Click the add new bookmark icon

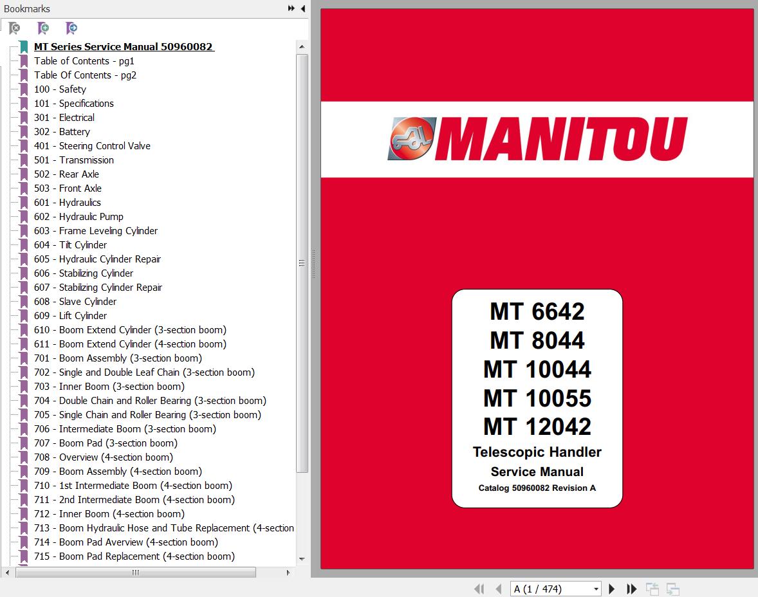(x=43, y=28)
